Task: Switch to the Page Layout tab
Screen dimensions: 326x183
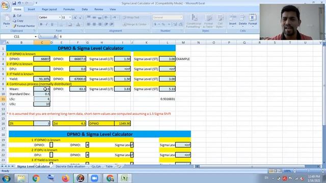Action: pyautogui.click(x=49, y=9)
